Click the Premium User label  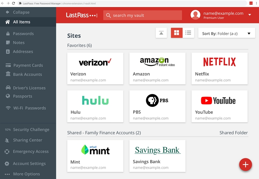[214, 18]
